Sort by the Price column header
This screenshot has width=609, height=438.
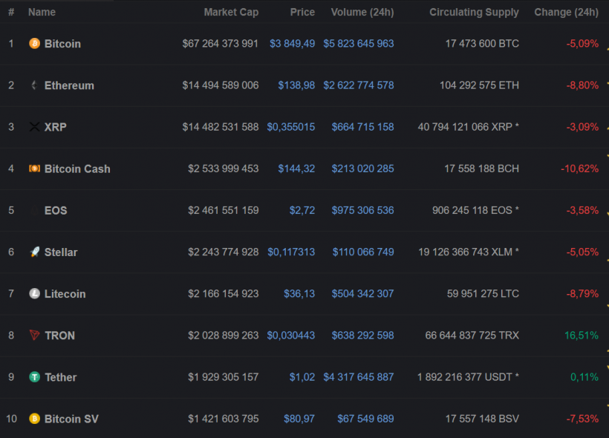tap(302, 13)
